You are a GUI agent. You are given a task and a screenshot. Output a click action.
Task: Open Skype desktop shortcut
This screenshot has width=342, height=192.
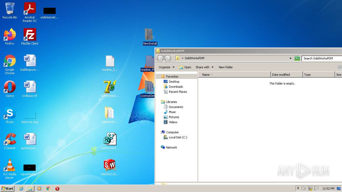[10, 115]
